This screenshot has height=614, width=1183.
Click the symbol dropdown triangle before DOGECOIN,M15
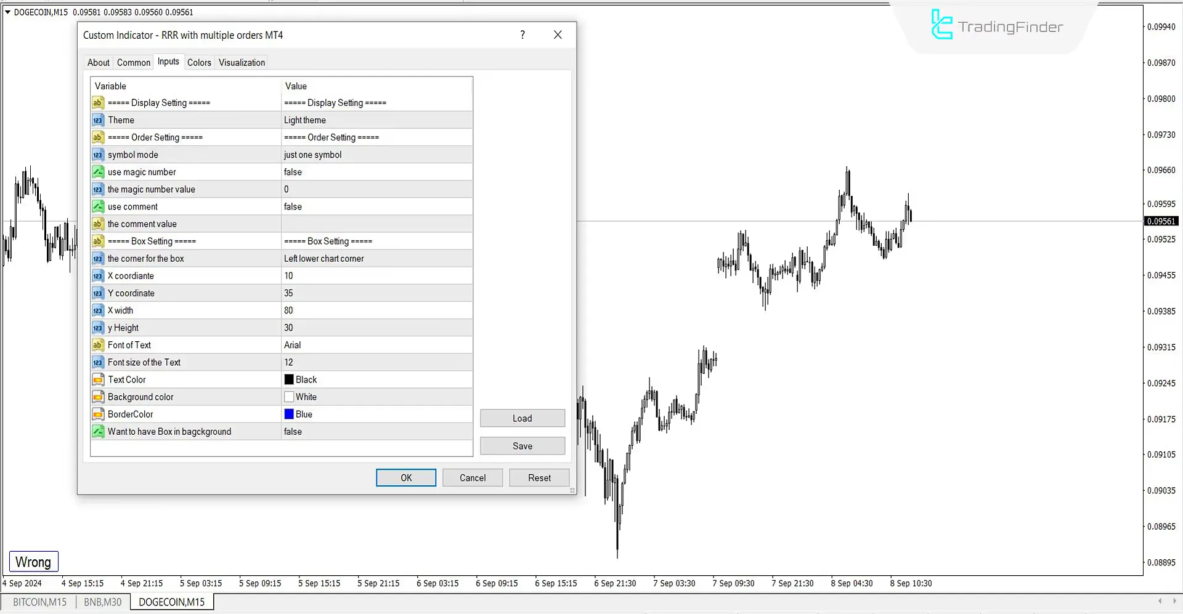point(7,12)
